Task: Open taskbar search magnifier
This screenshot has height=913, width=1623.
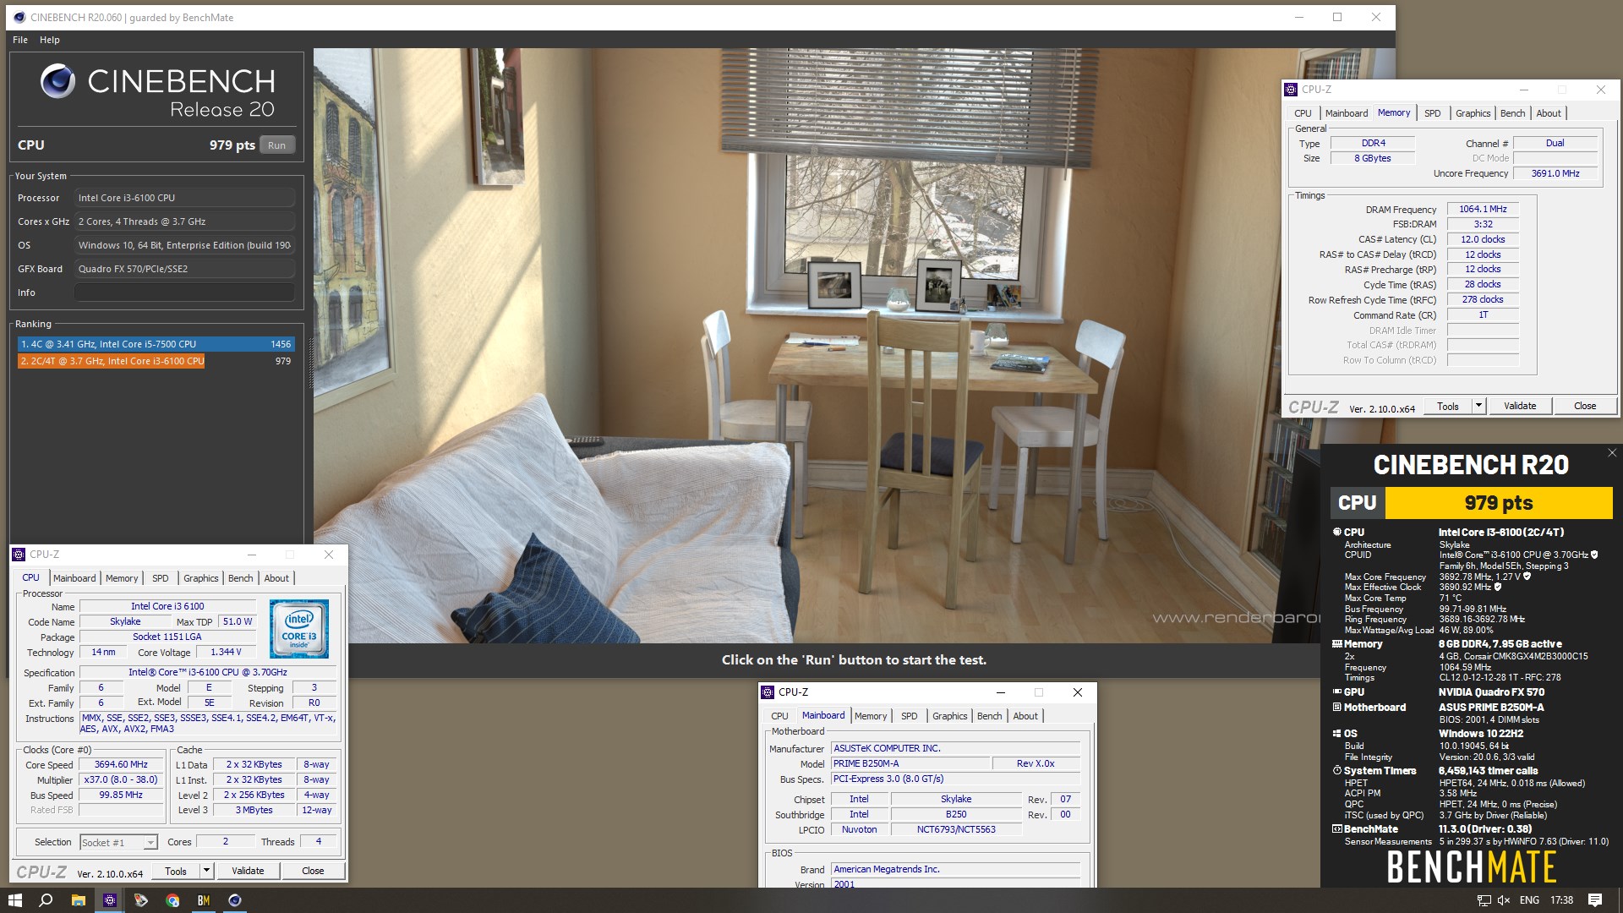Action: [x=46, y=900]
